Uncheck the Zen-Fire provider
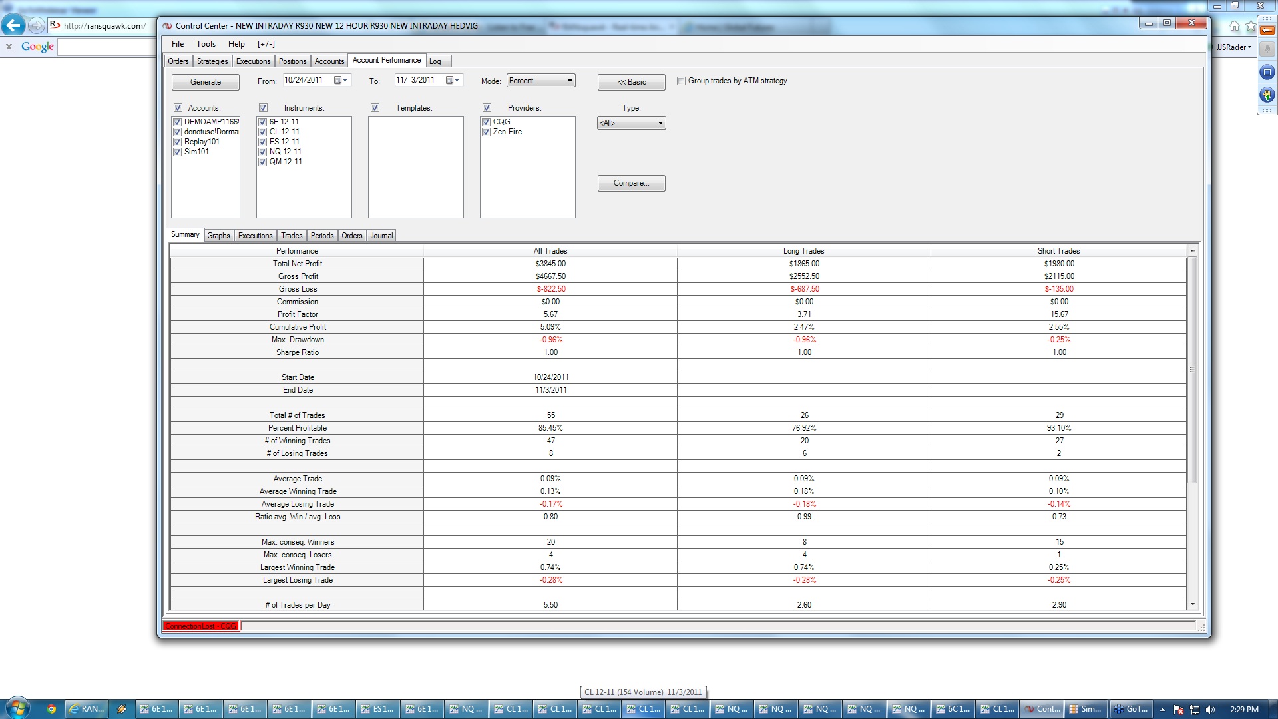1278x719 pixels. coord(486,132)
